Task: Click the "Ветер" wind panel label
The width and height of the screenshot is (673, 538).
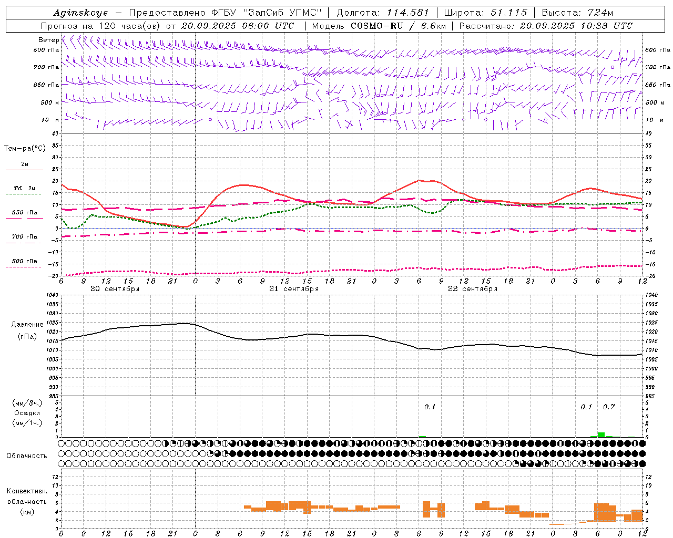Action: (x=48, y=40)
